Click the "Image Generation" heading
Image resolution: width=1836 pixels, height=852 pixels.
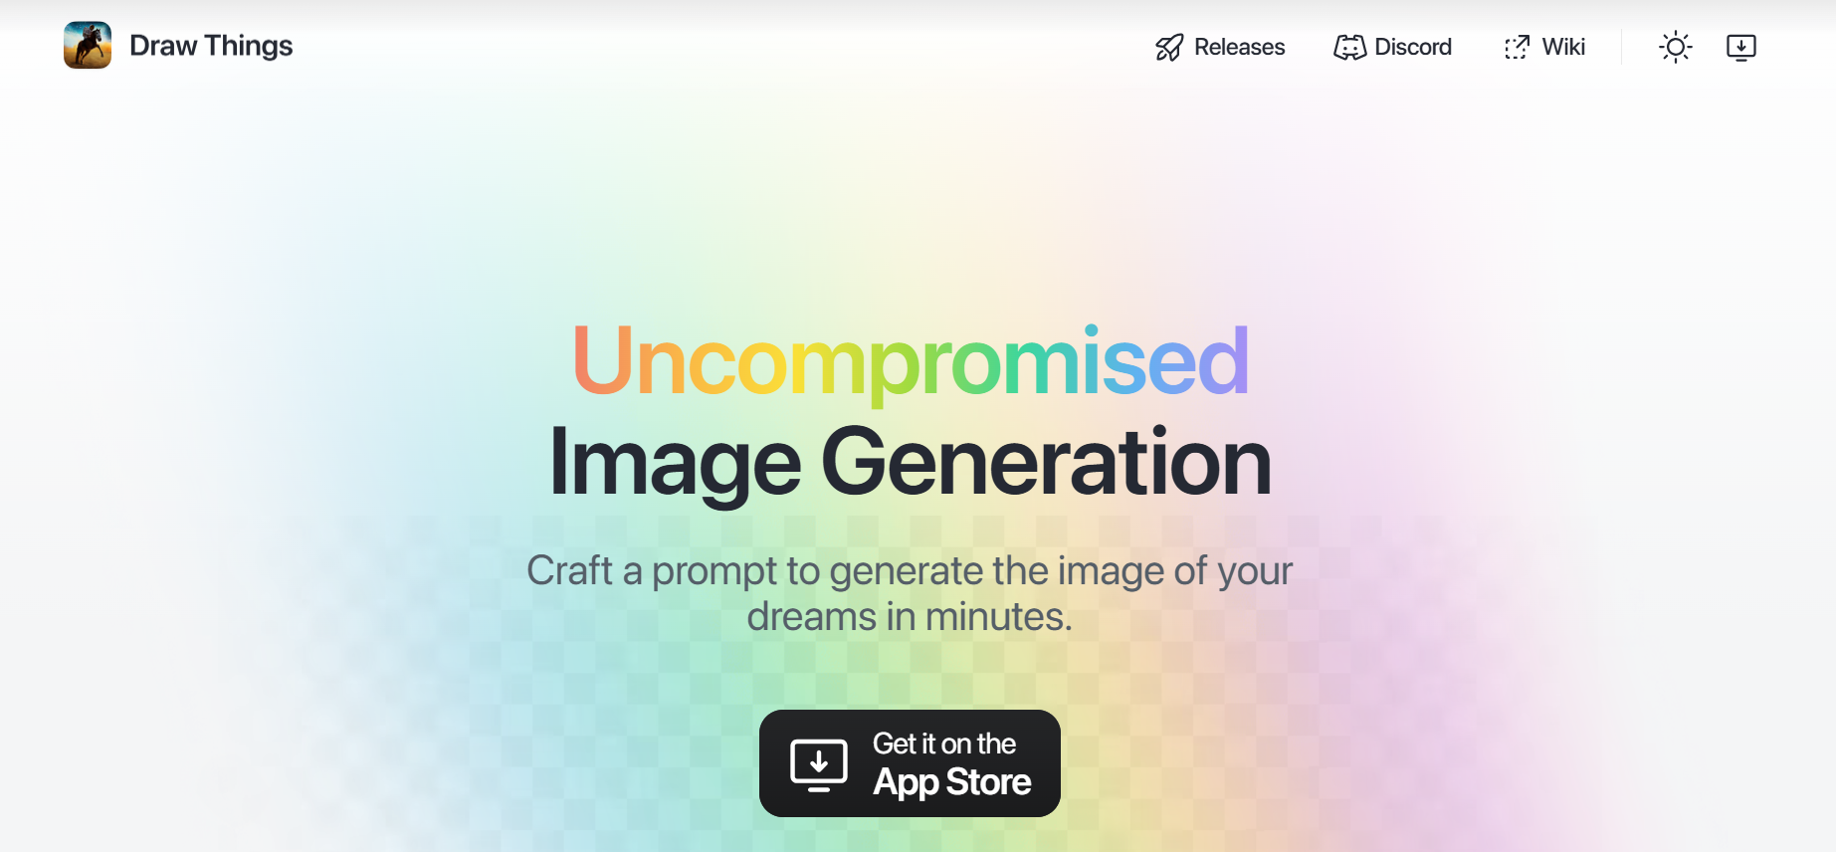pyautogui.click(x=910, y=461)
